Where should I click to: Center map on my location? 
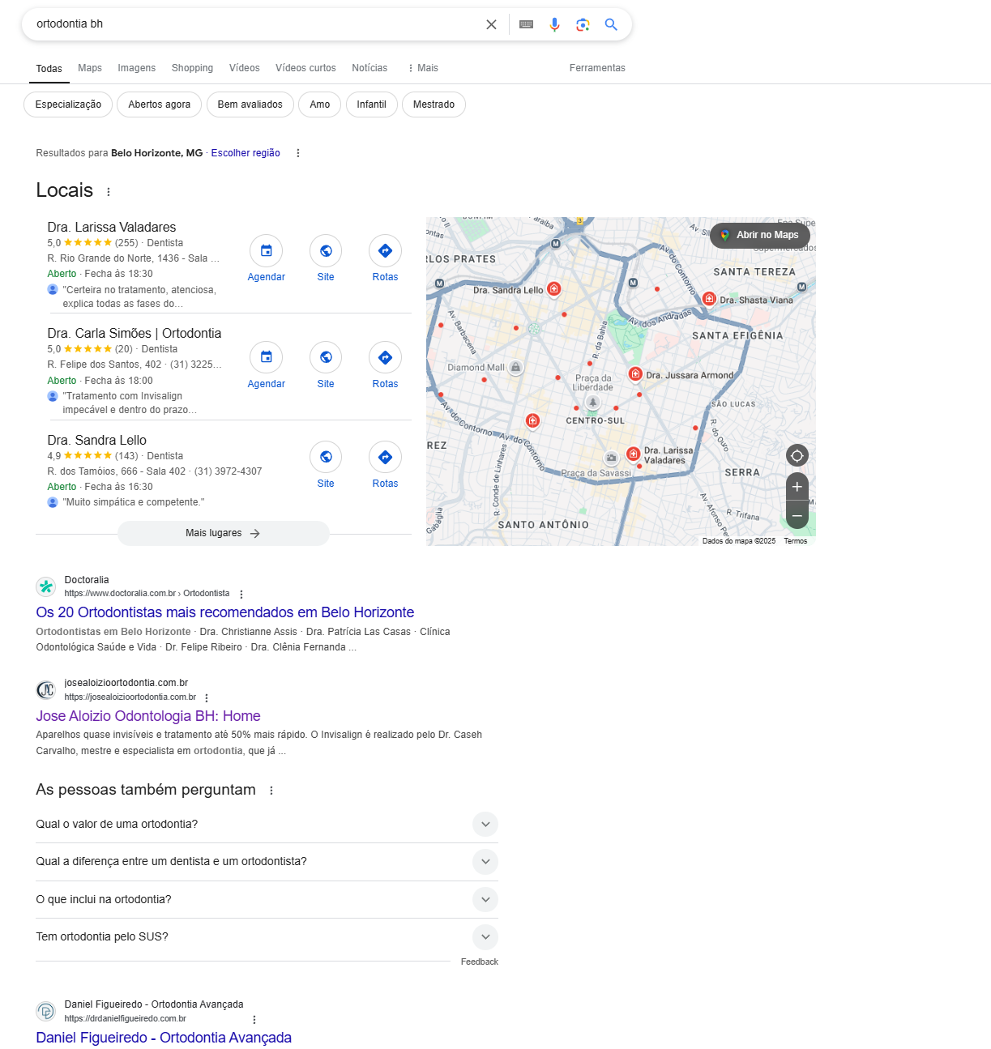click(x=797, y=455)
